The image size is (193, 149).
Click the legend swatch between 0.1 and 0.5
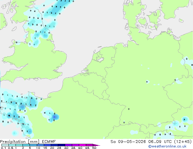[5, 145]
